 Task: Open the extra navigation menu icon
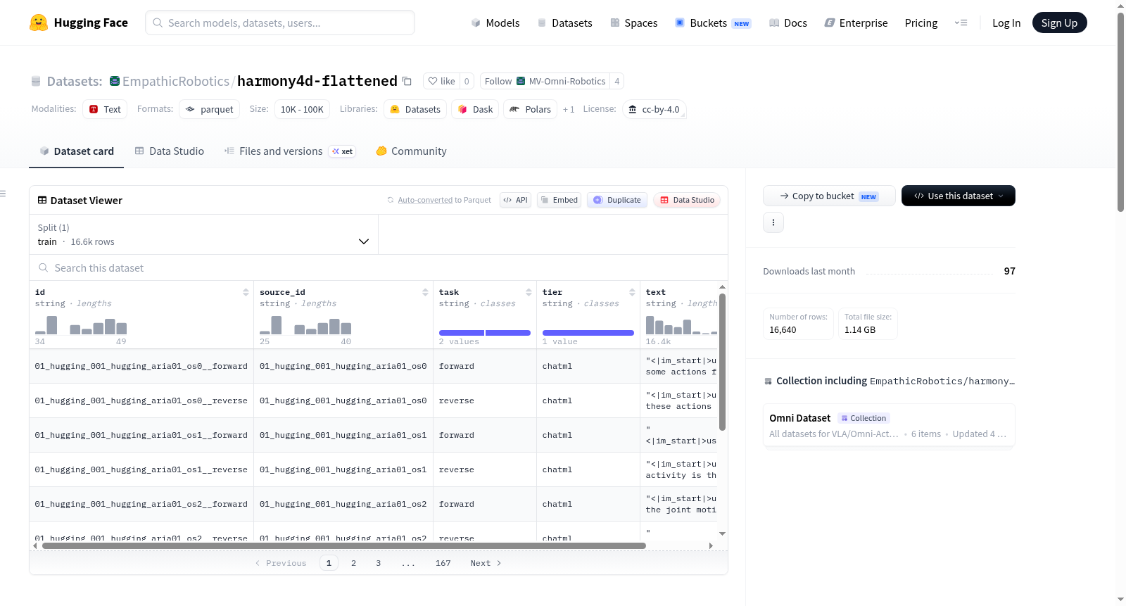961,23
